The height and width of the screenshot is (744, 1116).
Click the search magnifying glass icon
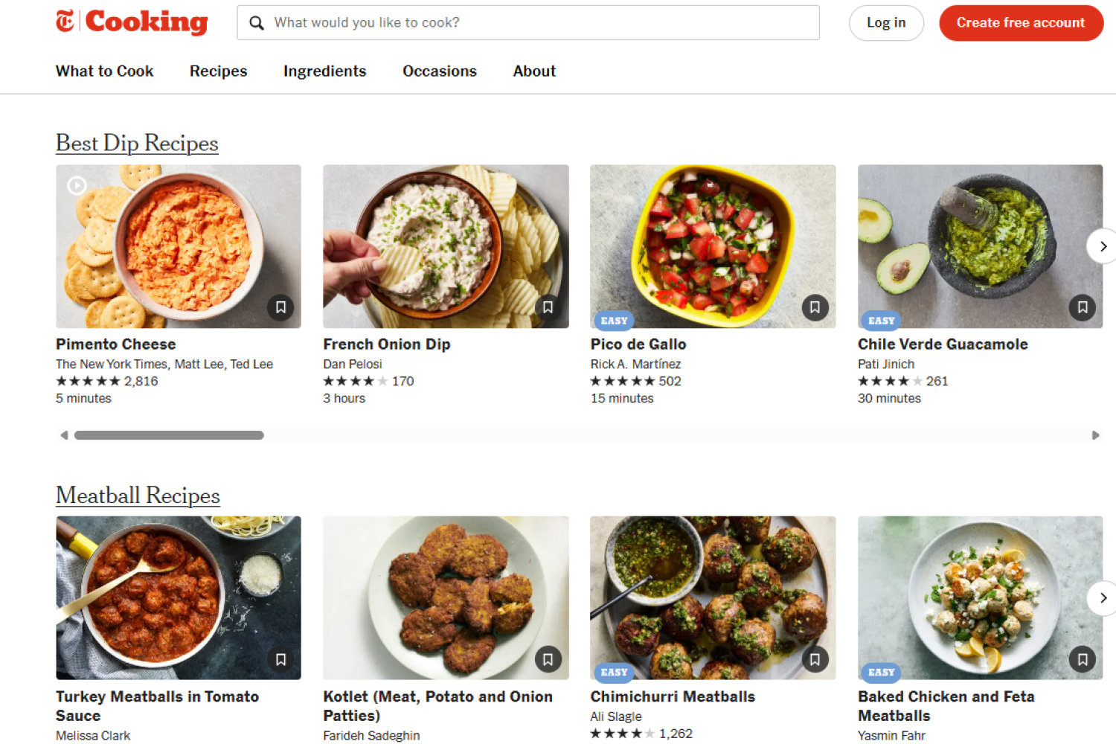(256, 22)
